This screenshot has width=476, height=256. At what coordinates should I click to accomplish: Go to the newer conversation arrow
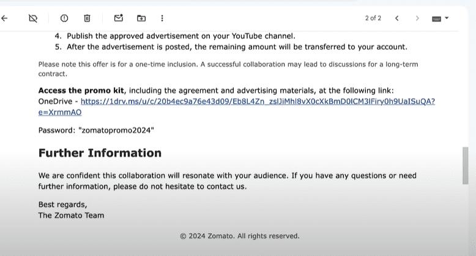coord(397,18)
